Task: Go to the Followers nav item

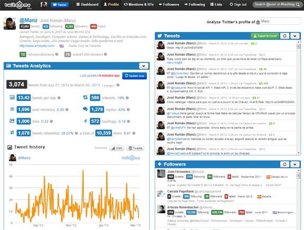Action: (x=169, y=4)
